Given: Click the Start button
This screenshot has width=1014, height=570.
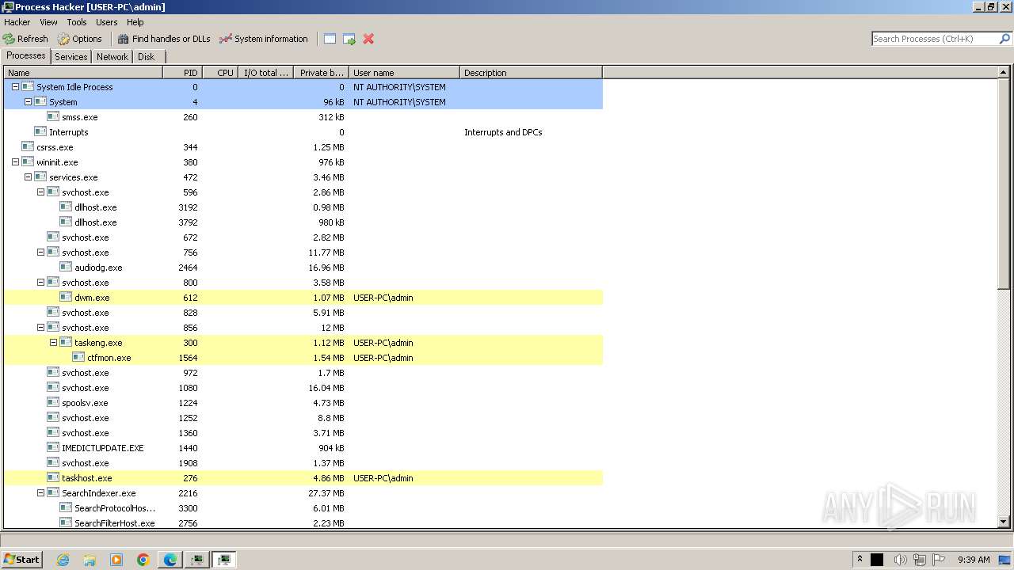Looking at the screenshot, I should coord(21,560).
